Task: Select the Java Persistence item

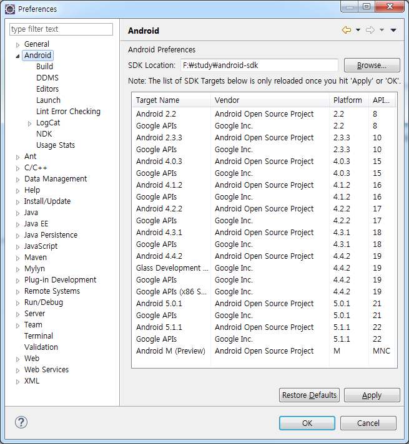Action: click(x=51, y=235)
